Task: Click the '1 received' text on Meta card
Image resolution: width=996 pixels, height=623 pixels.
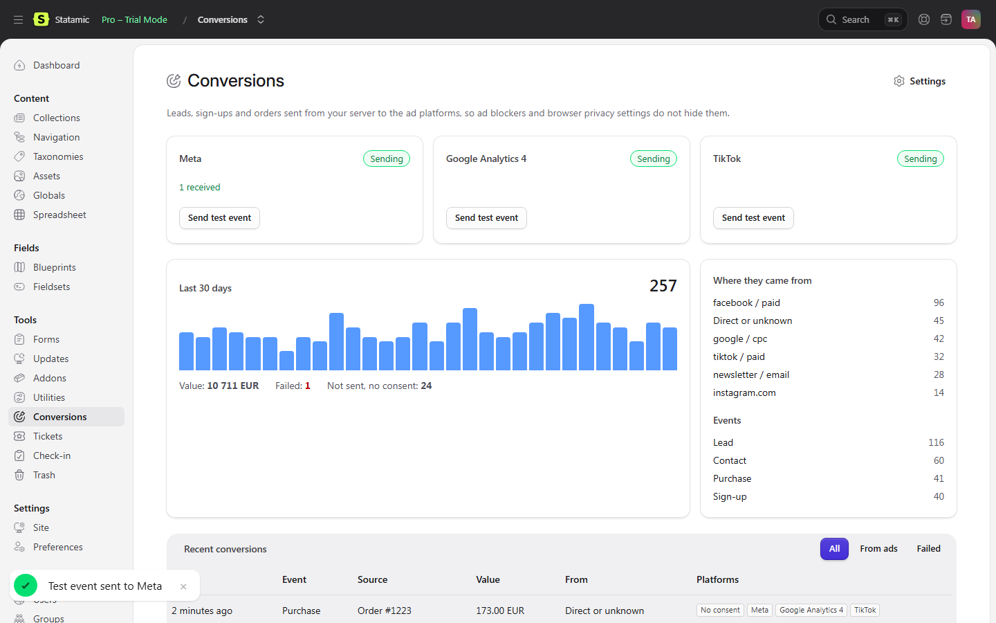Action: point(200,187)
